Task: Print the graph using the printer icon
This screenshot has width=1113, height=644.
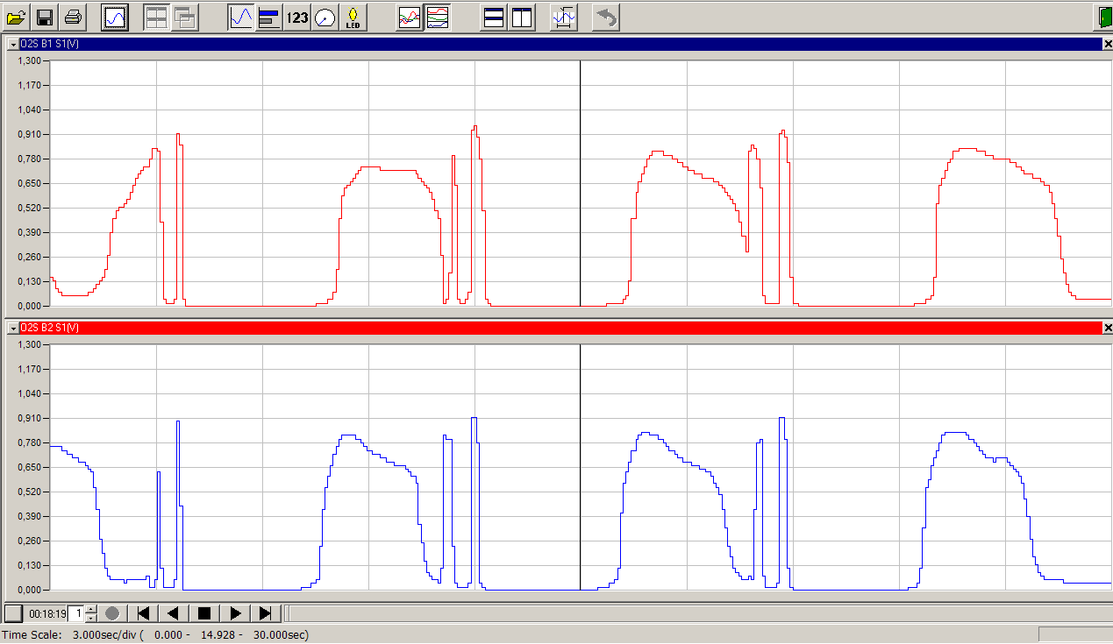Action: pyautogui.click(x=73, y=17)
